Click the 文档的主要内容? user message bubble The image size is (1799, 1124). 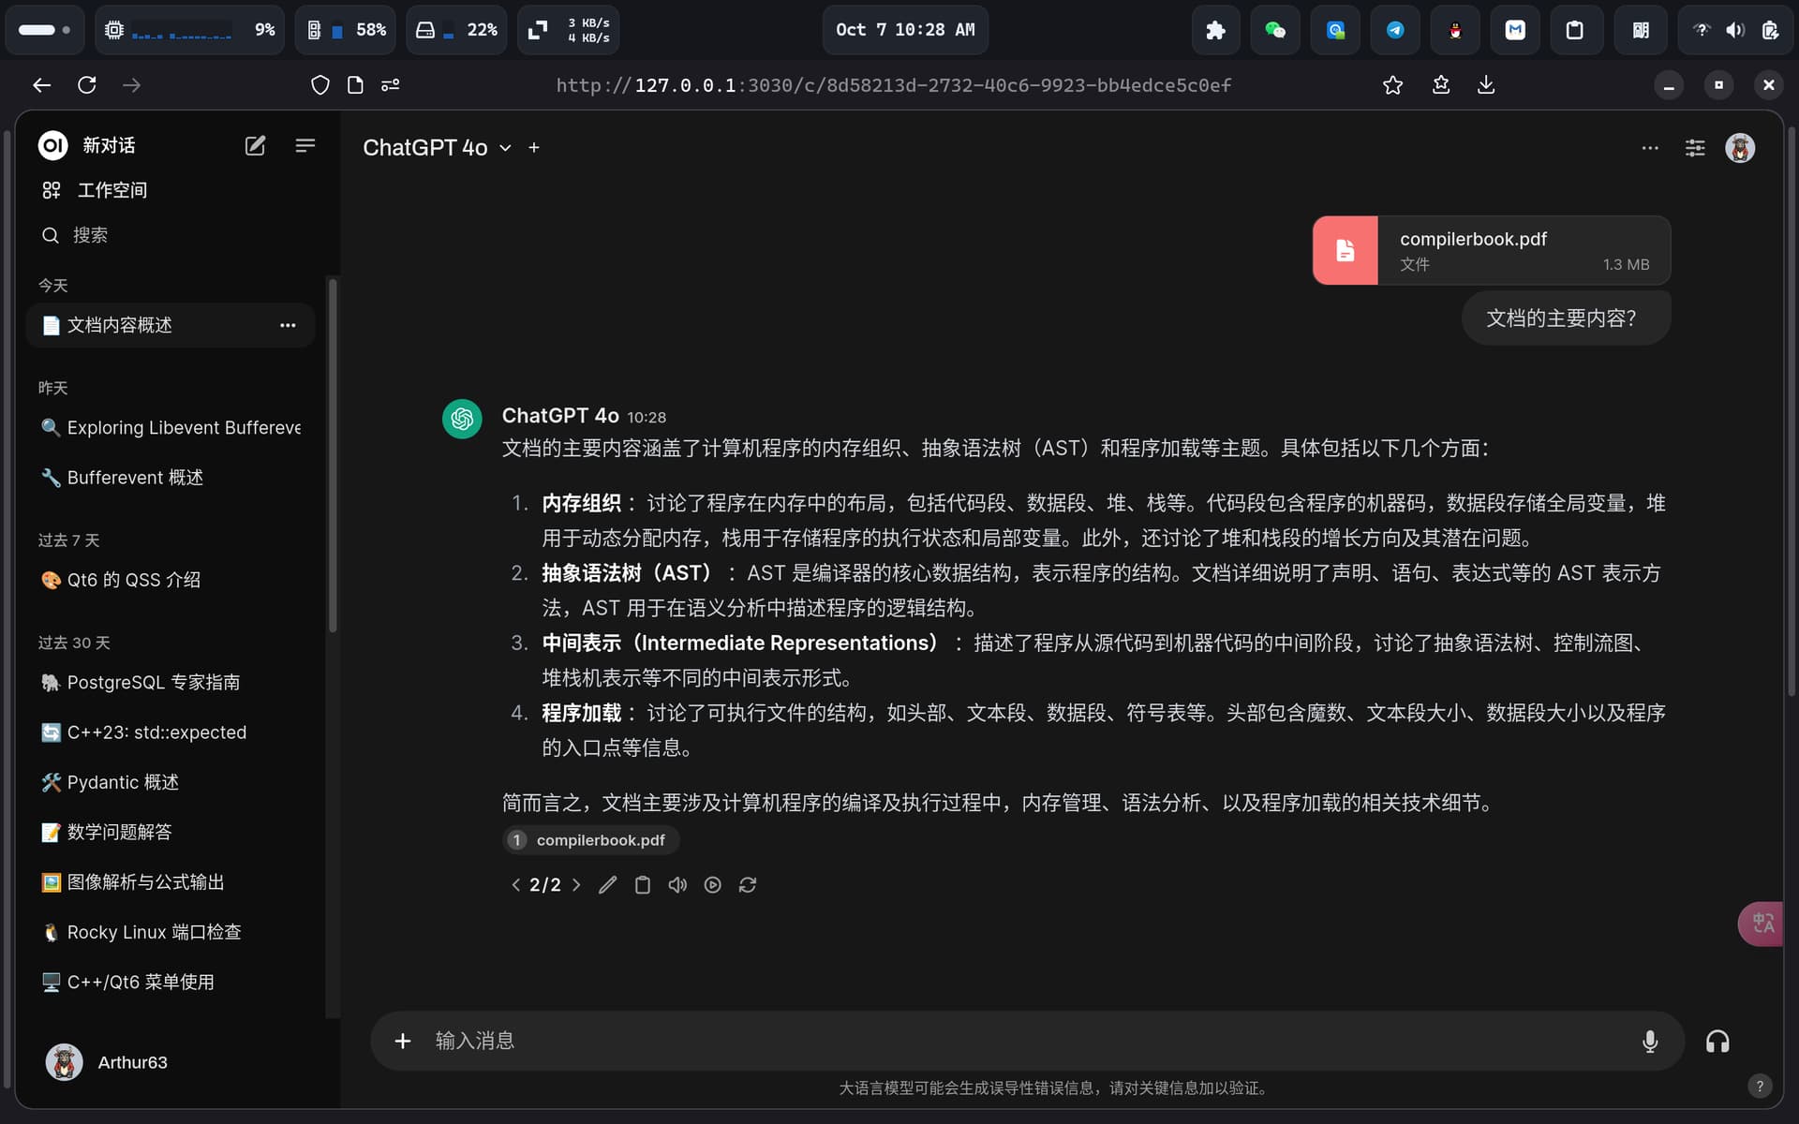click(x=1566, y=318)
